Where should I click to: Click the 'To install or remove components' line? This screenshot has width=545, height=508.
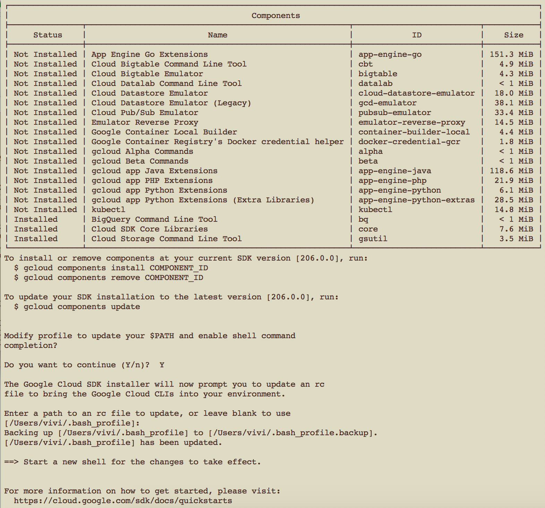(186, 258)
